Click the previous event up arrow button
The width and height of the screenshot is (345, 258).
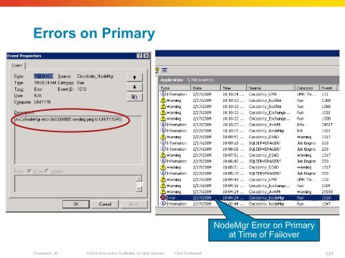[135, 78]
